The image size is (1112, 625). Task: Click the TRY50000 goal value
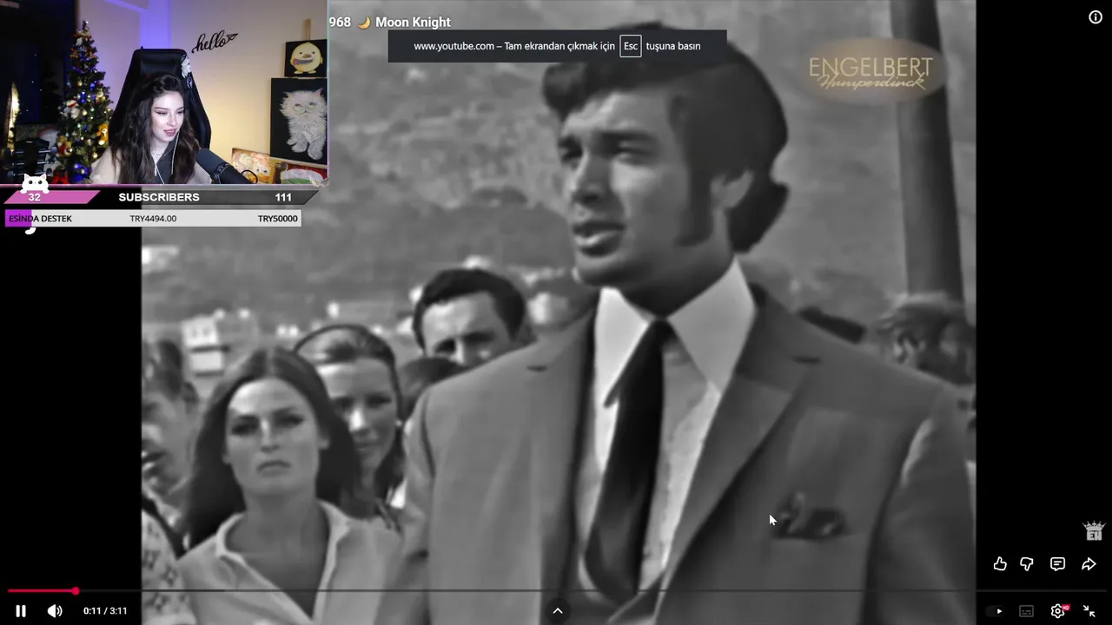pyautogui.click(x=277, y=219)
